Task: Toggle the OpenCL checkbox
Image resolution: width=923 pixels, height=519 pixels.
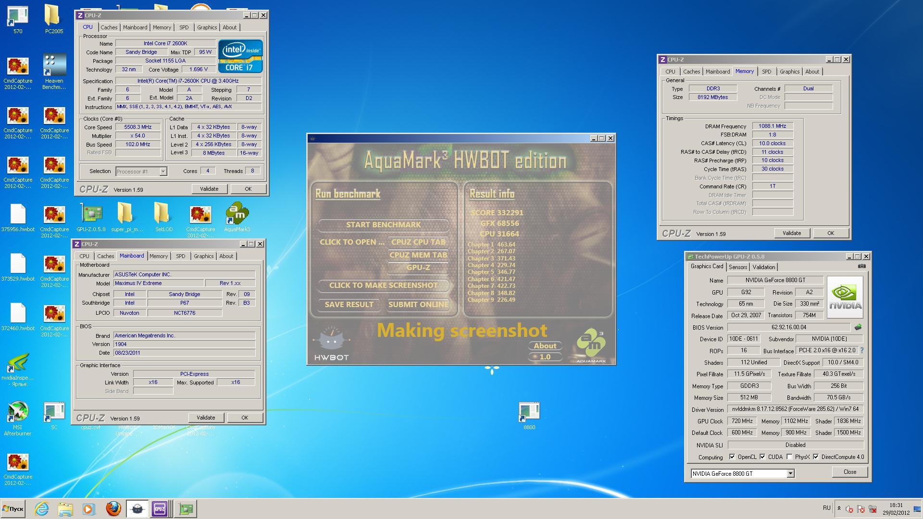Action: tap(732, 457)
